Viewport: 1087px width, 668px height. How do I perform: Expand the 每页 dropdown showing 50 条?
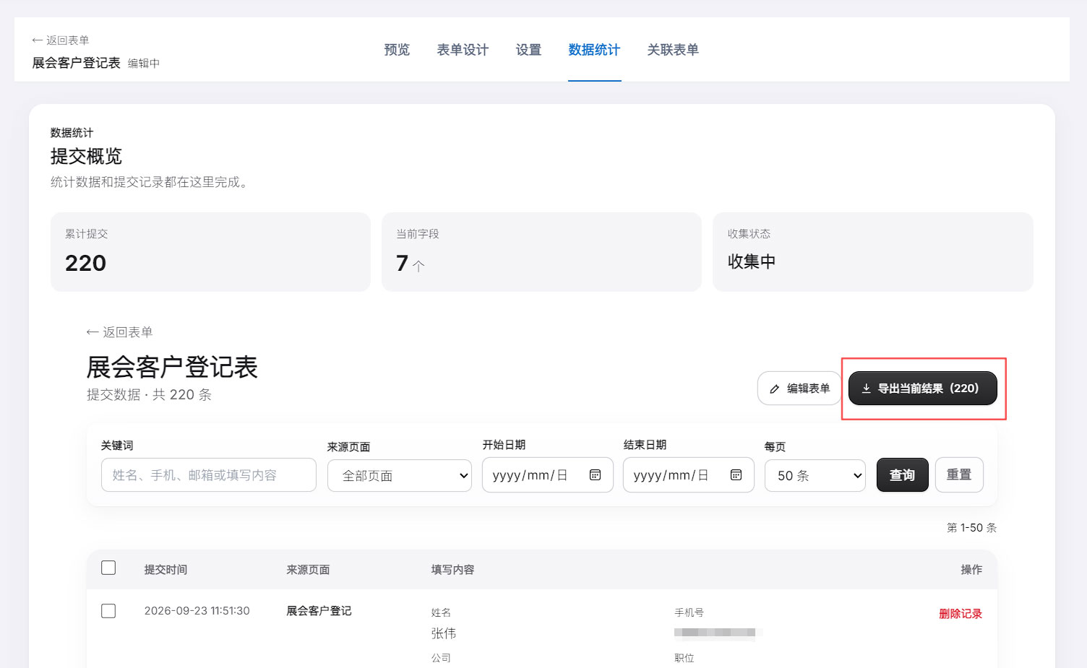tap(816, 476)
